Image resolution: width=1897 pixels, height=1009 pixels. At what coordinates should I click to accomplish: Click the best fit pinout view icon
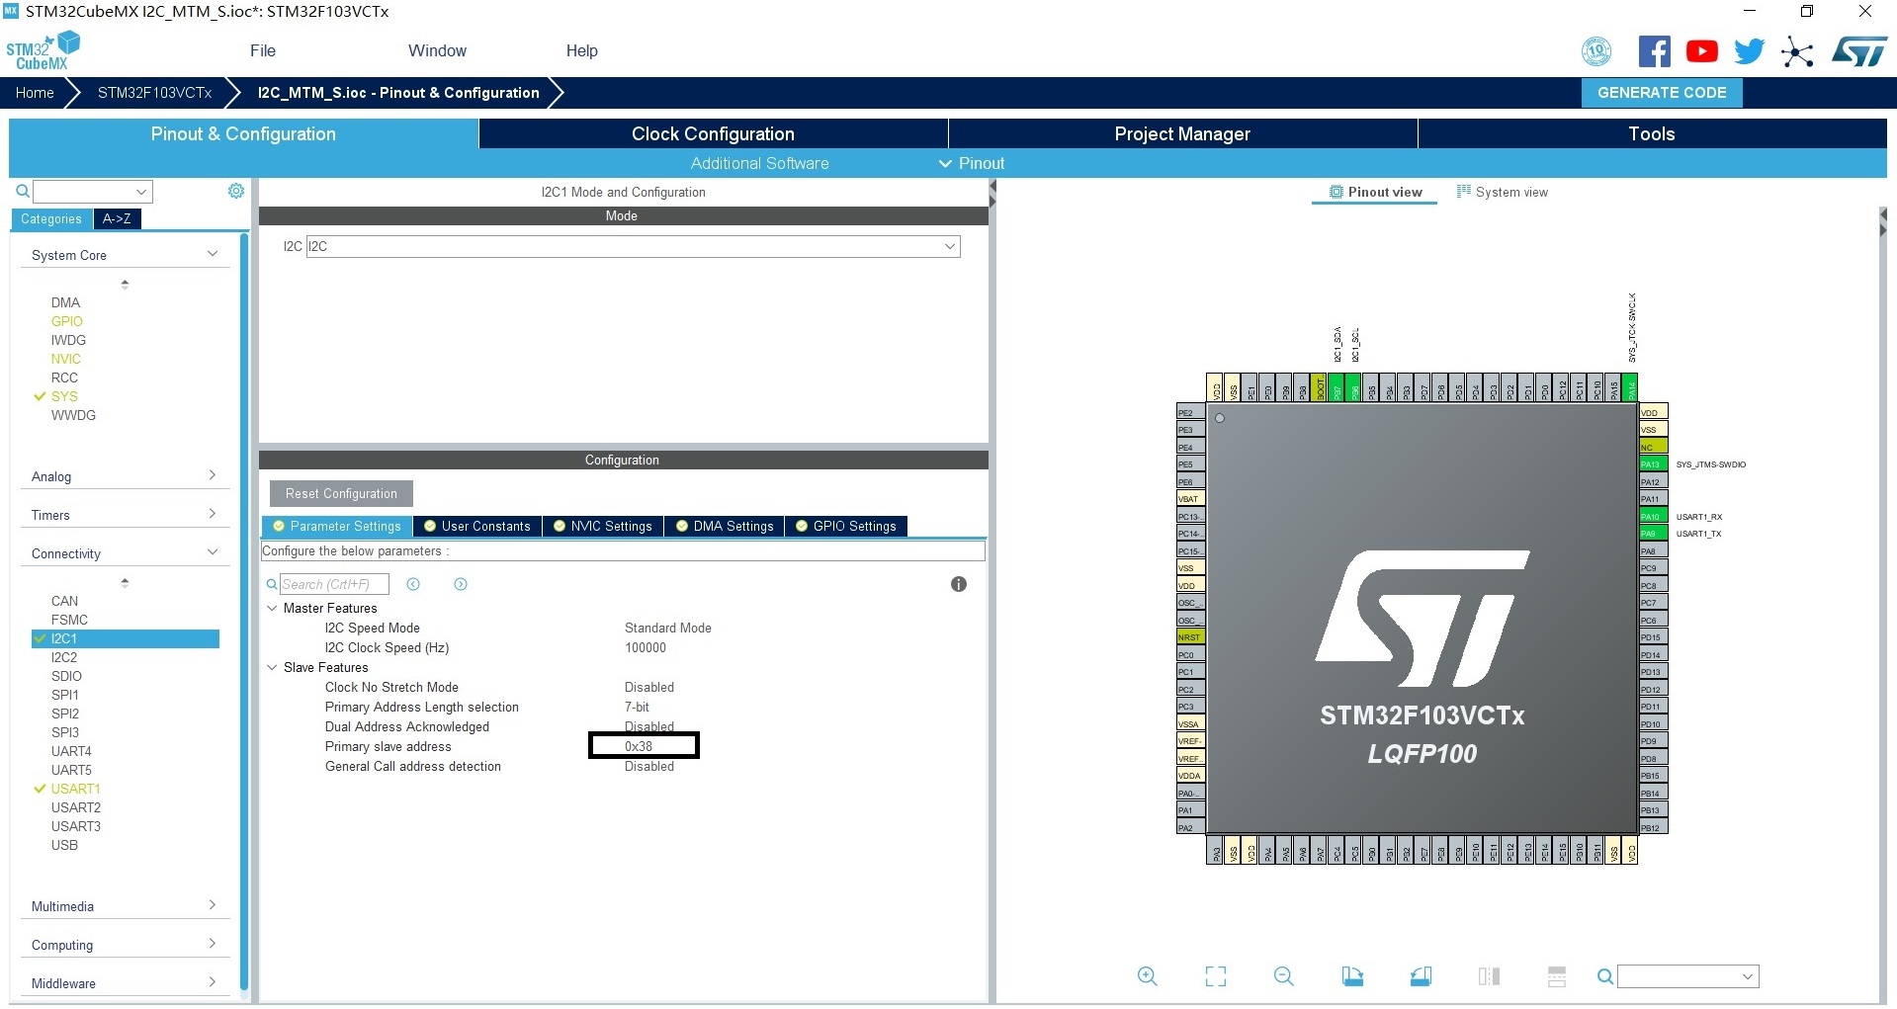click(x=1215, y=976)
